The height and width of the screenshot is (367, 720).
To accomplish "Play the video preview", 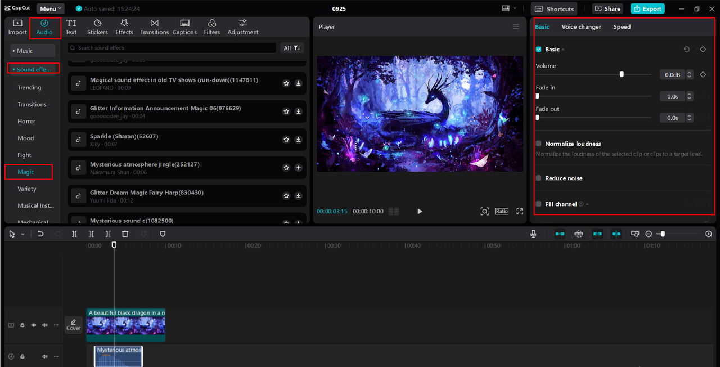I will tap(420, 211).
